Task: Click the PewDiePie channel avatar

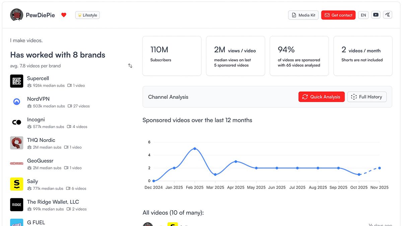Action: [16, 15]
